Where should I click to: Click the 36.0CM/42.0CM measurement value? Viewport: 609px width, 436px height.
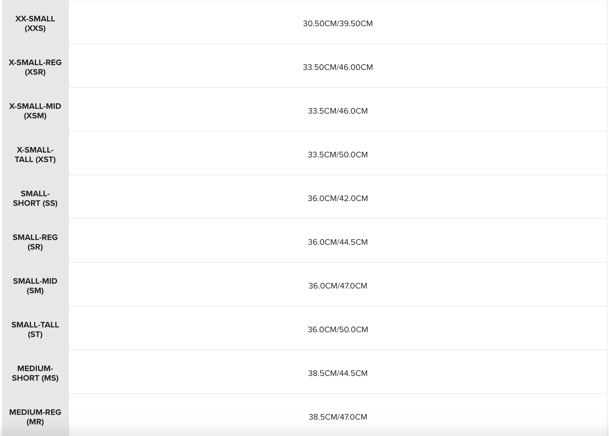coord(338,198)
